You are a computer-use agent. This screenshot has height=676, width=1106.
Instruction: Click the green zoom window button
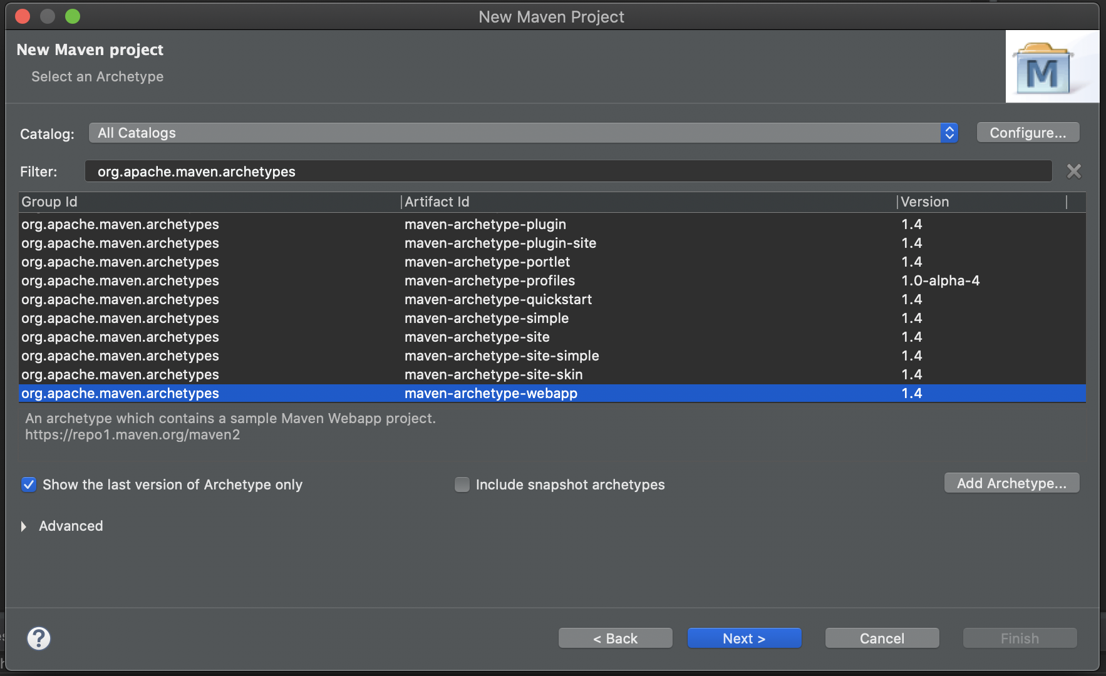73,16
